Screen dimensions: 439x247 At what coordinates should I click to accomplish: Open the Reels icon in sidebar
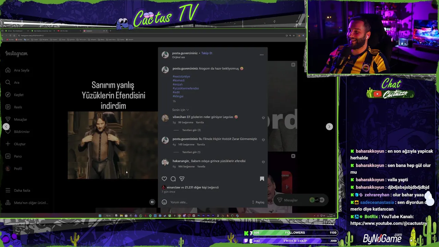click(x=8, y=107)
